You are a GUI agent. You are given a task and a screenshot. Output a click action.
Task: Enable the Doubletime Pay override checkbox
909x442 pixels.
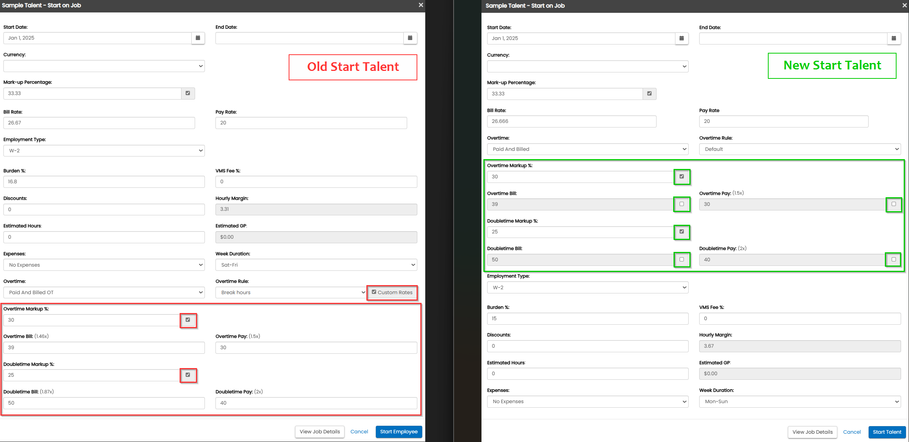click(894, 259)
